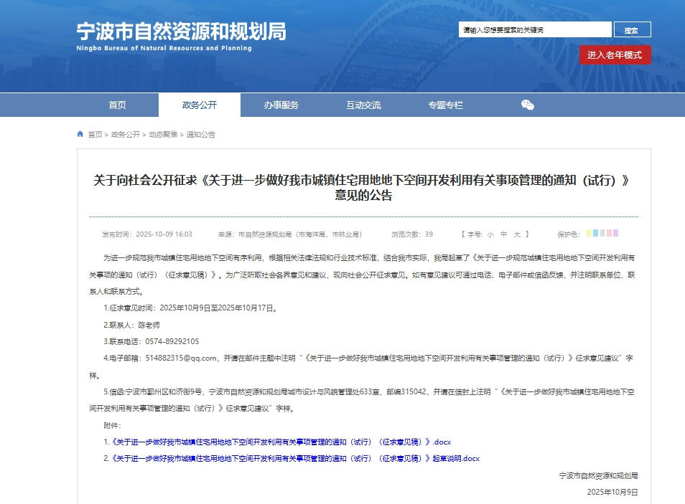Click the home icon in breadcrumb
Viewport: 685px width, 504px height.
80,134
